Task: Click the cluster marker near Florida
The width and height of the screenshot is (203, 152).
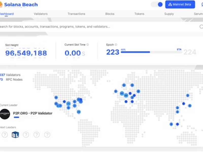Action: click(79, 112)
